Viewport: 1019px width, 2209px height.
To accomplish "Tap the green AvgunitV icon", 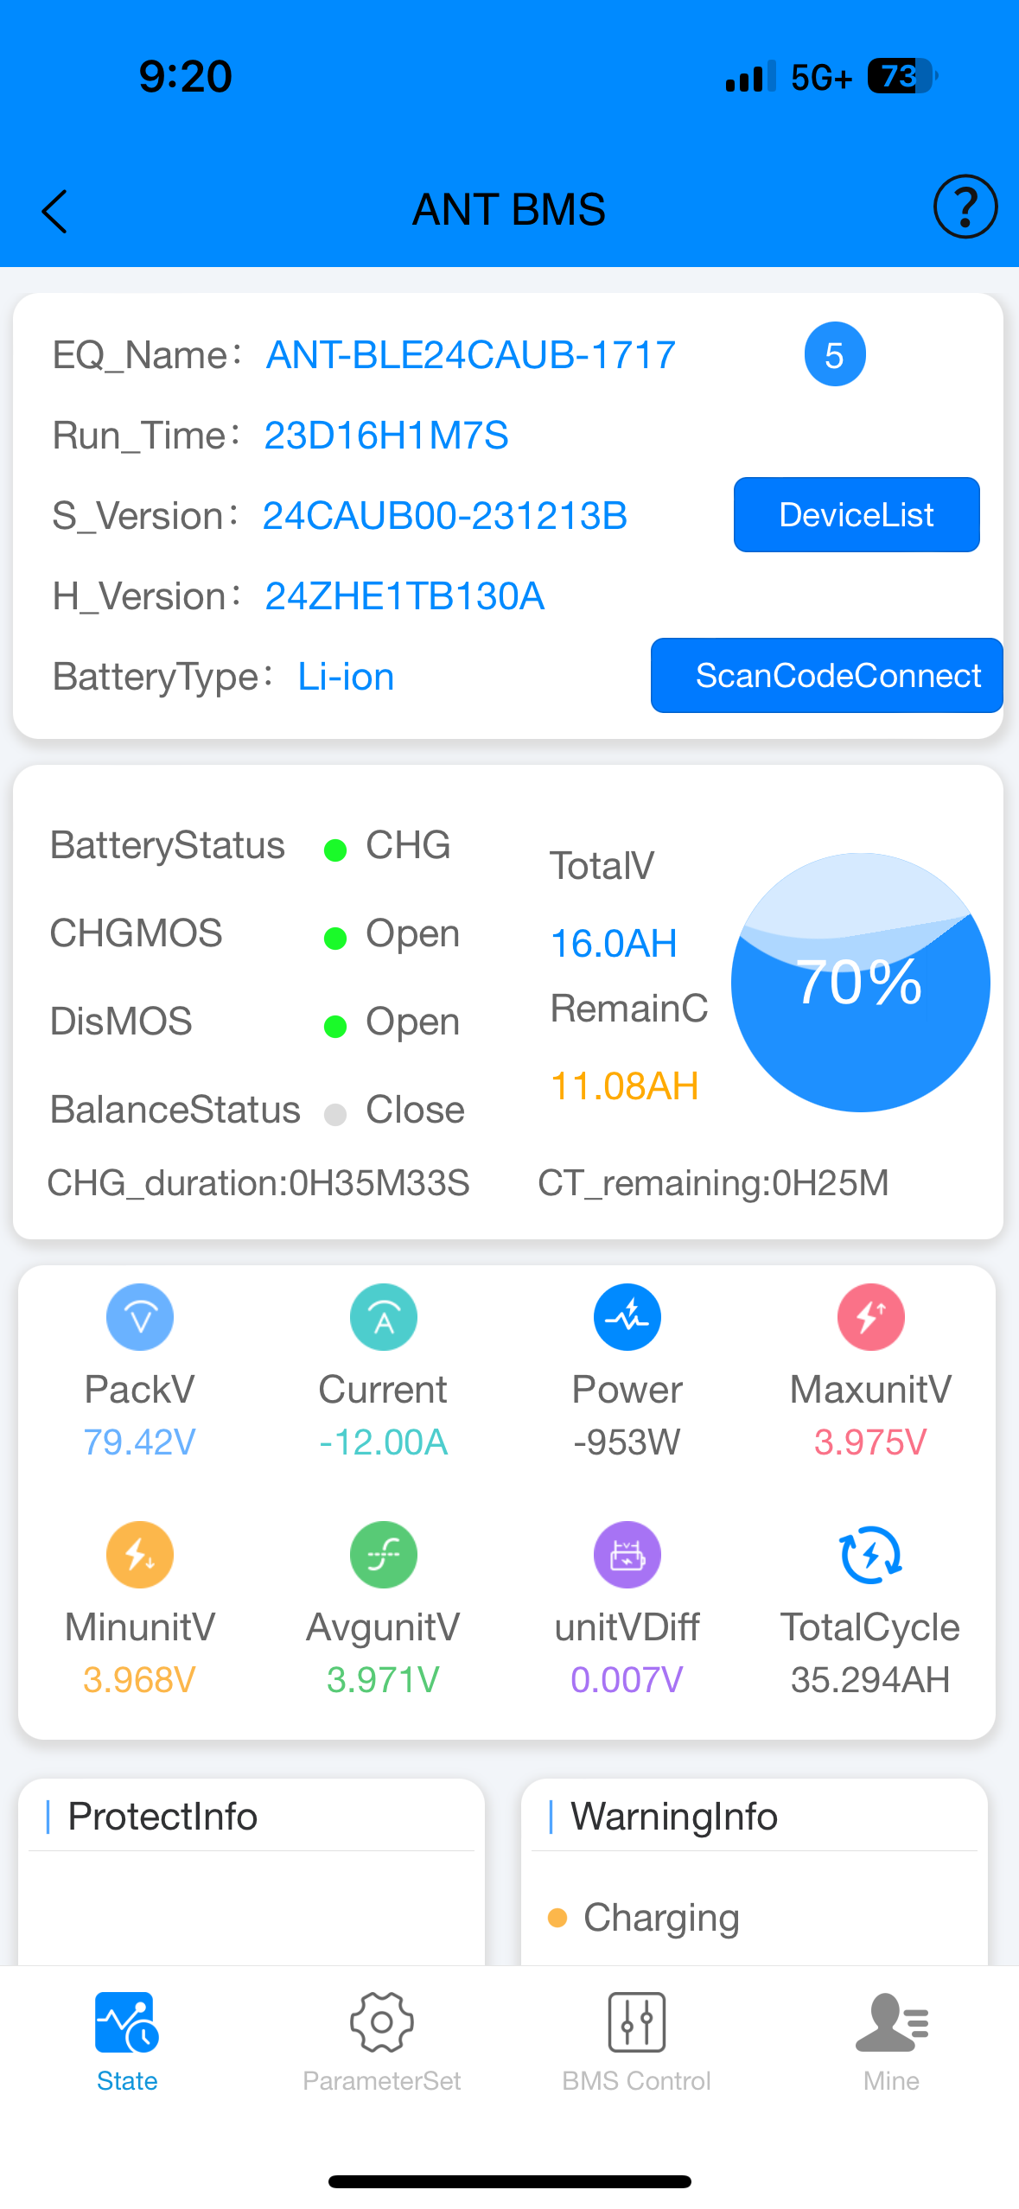I will coord(384,1555).
